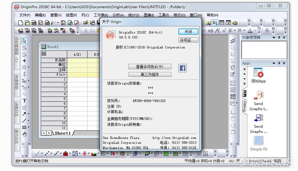Screen dimensions: 298x171
Task: Create a New Graph from toolbar
Action: pyautogui.click(x=41, y=23)
